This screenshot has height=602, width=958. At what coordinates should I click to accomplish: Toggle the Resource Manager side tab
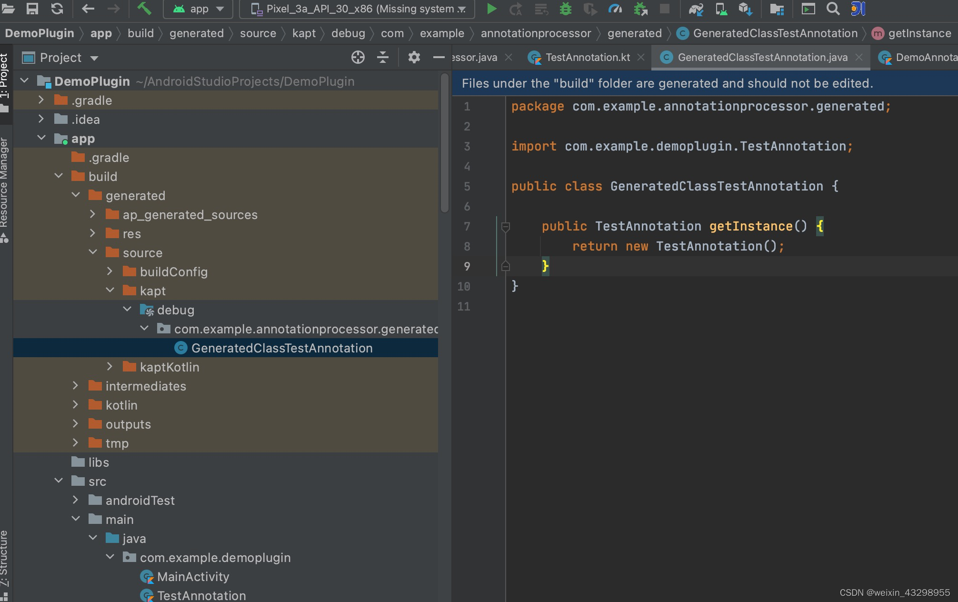pyautogui.click(x=4, y=188)
